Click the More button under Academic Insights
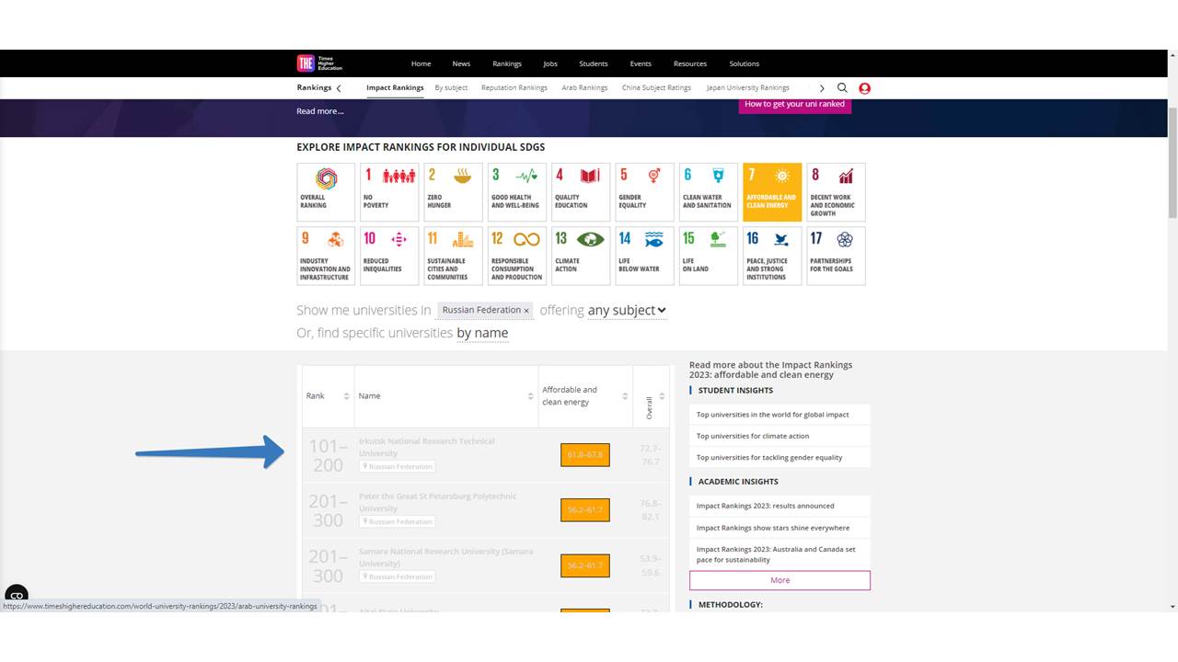 [x=780, y=580]
